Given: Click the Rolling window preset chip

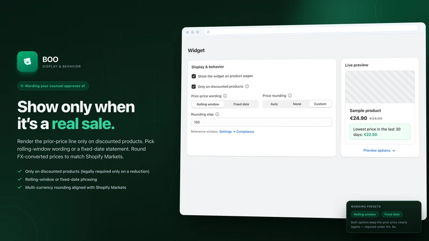Looking at the screenshot, I should 365,215.
